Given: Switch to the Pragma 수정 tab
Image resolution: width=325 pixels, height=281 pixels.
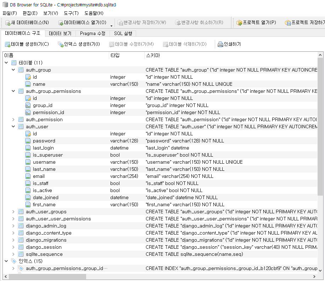Looking at the screenshot, I should click(x=93, y=34).
